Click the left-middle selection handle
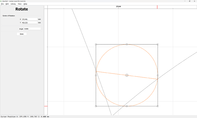The height and width of the screenshot is (118, 197). click(x=96, y=75)
